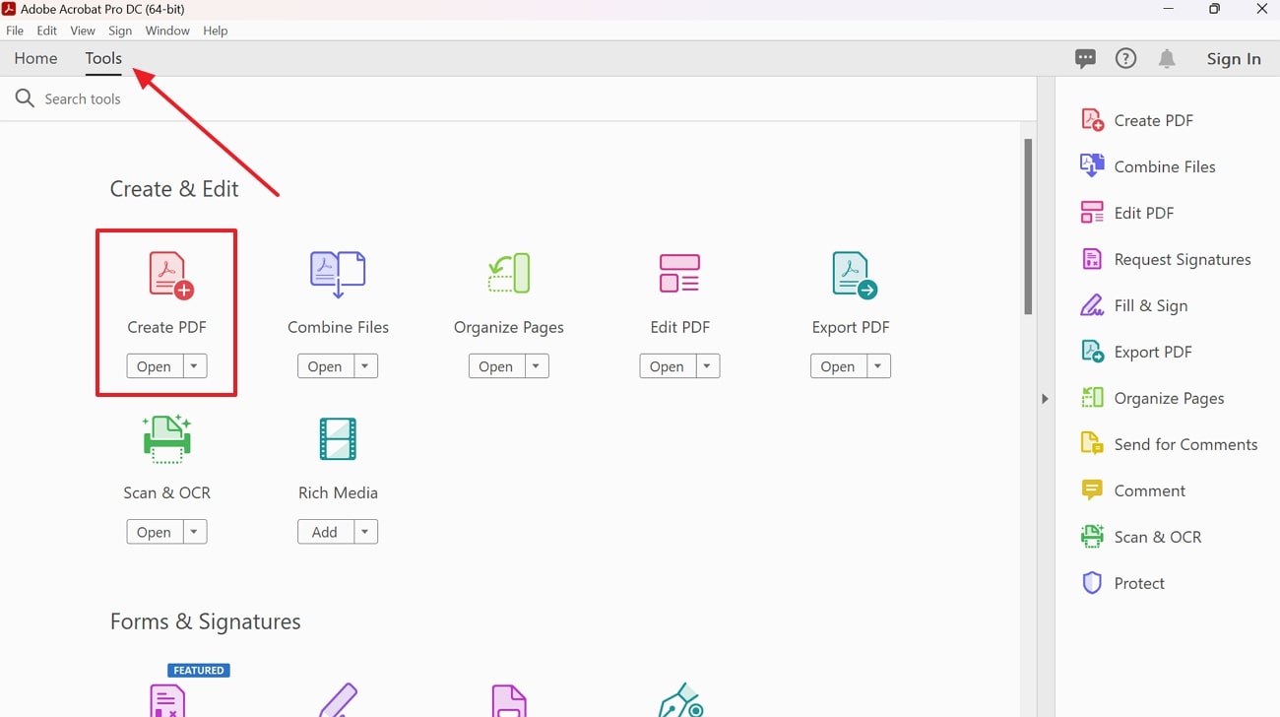Select Scan & OCR icon in right sidebar

pyautogui.click(x=1092, y=537)
